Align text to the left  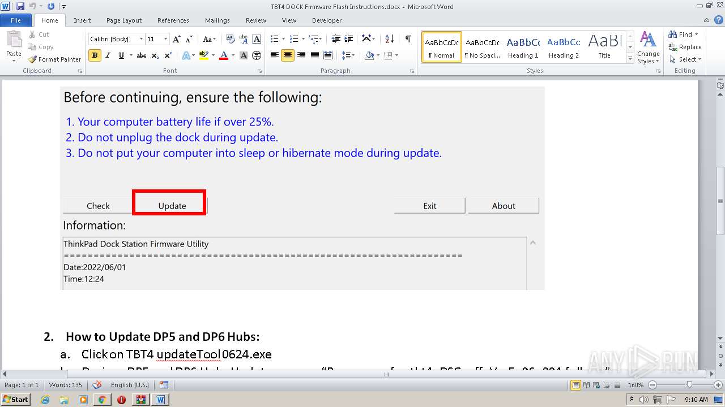(275, 55)
